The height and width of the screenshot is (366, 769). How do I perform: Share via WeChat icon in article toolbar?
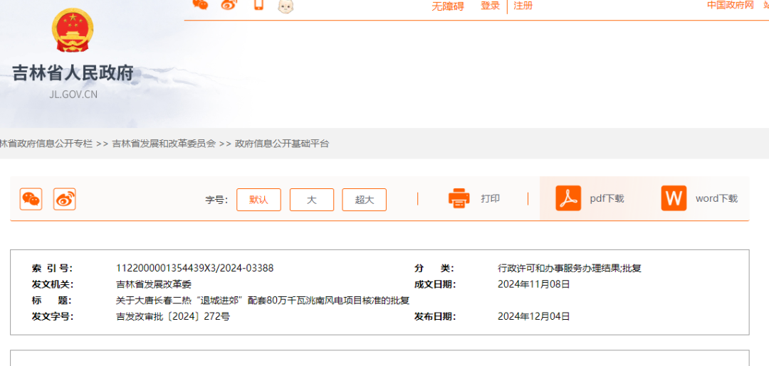point(31,199)
